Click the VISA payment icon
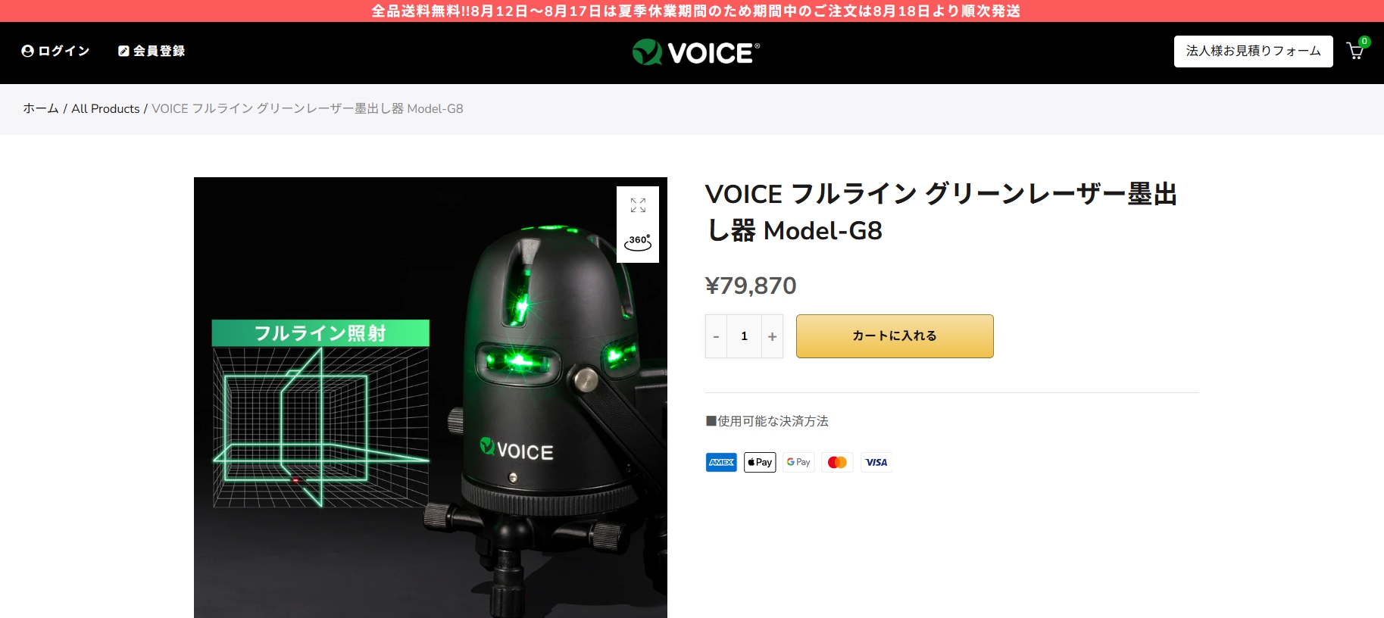The height and width of the screenshot is (618, 1384). [876, 462]
